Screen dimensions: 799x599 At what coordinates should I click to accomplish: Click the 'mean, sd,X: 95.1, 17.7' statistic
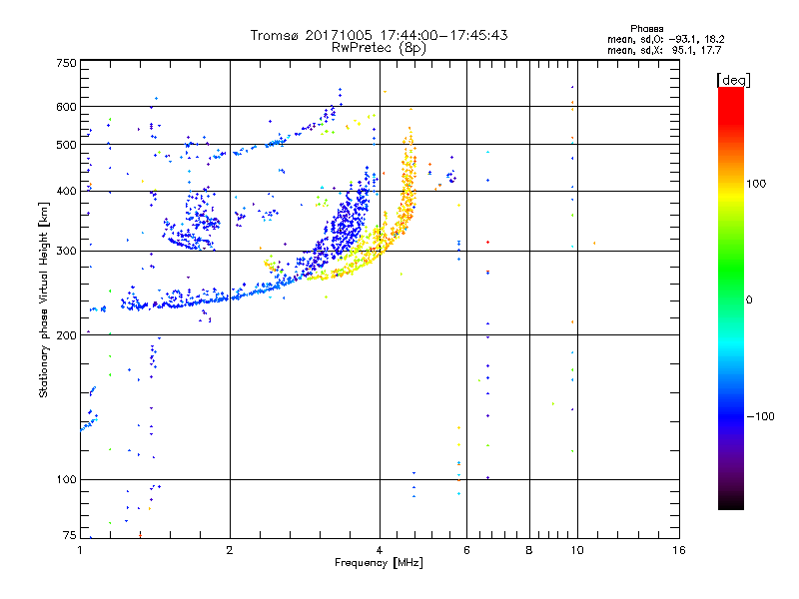tap(664, 50)
